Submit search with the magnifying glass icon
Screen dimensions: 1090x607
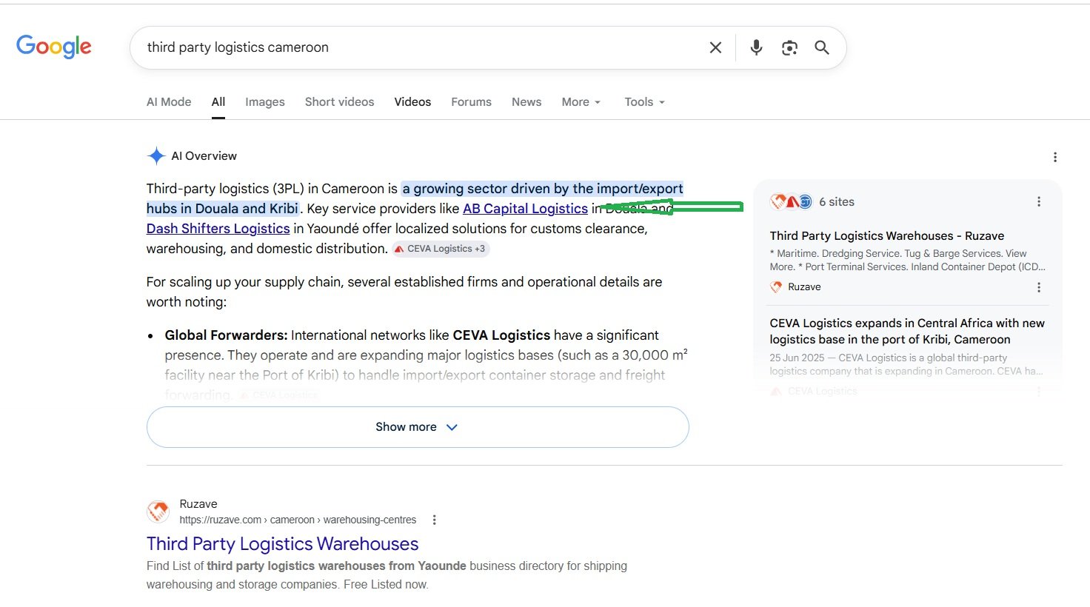tap(822, 47)
